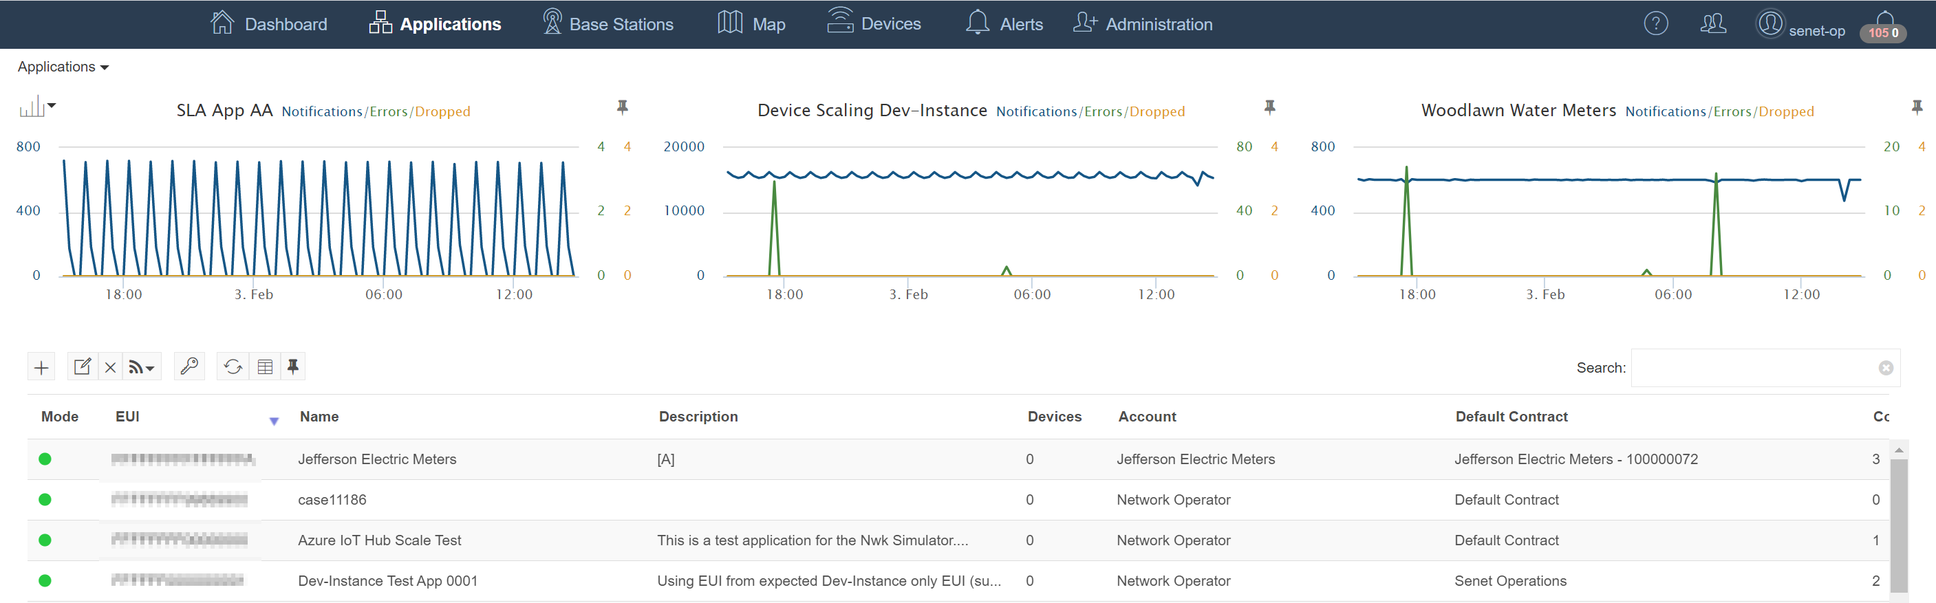Click the delete X icon

click(x=111, y=367)
